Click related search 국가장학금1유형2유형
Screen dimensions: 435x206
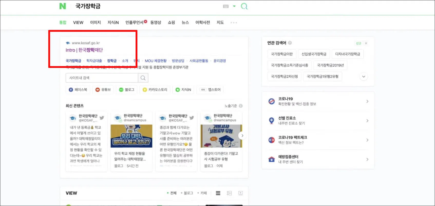point(323,77)
